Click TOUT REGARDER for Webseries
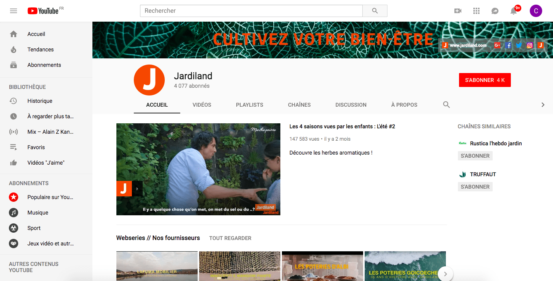This screenshot has width=553, height=281. coord(230,238)
